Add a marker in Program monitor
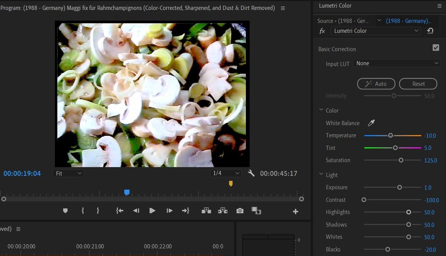The height and width of the screenshot is (256, 446). pos(65,211)
